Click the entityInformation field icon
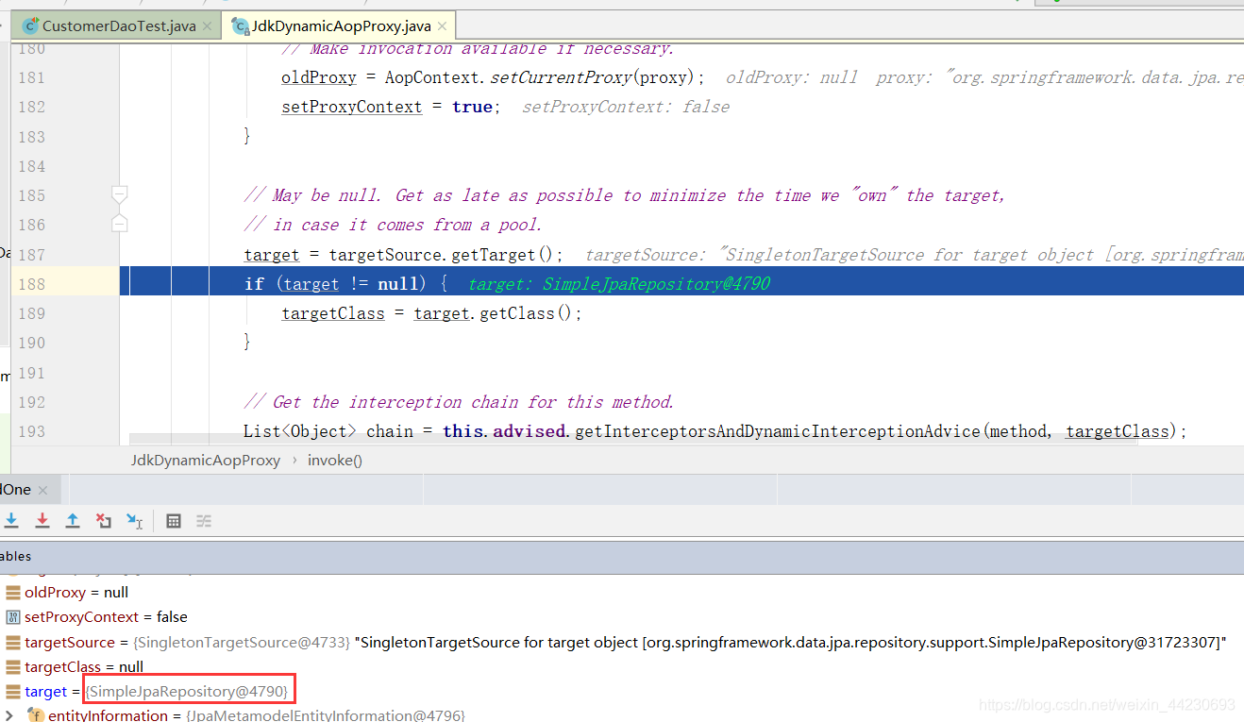 (x=36, y=715)
